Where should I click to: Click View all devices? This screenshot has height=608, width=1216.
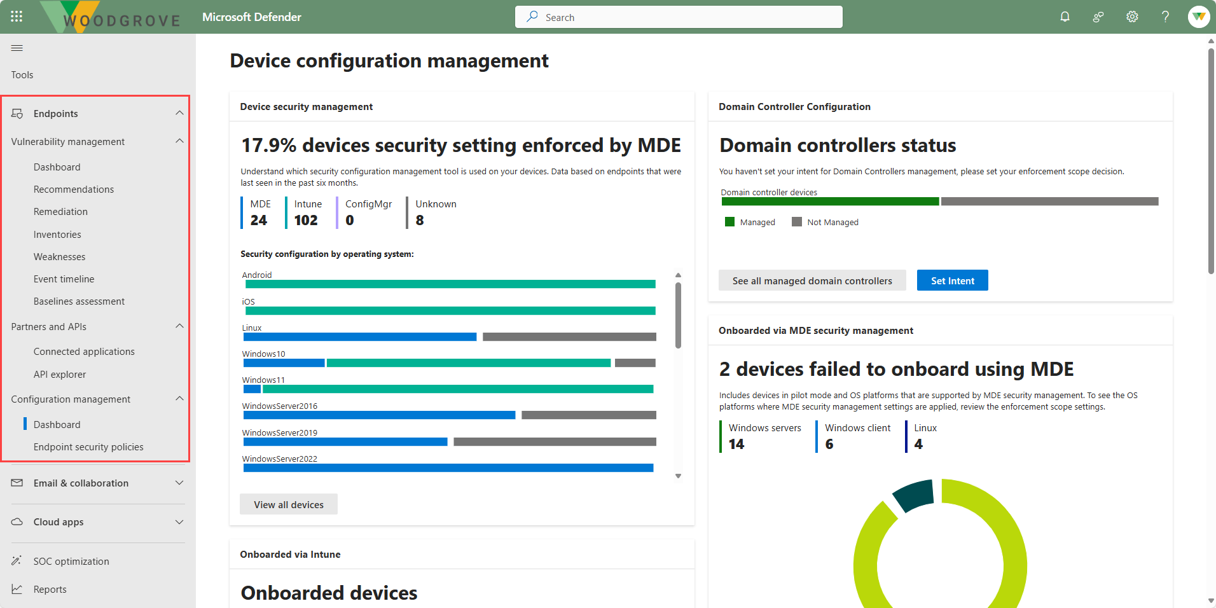[x=288, y=504]
